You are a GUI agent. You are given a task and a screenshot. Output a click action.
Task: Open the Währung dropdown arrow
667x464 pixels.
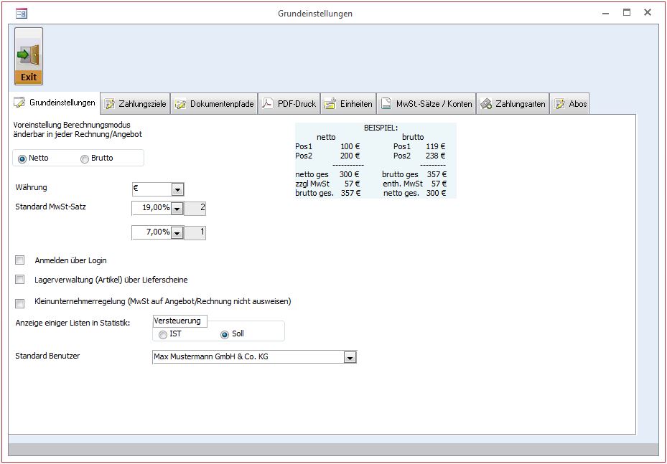(x=177, y=189)
